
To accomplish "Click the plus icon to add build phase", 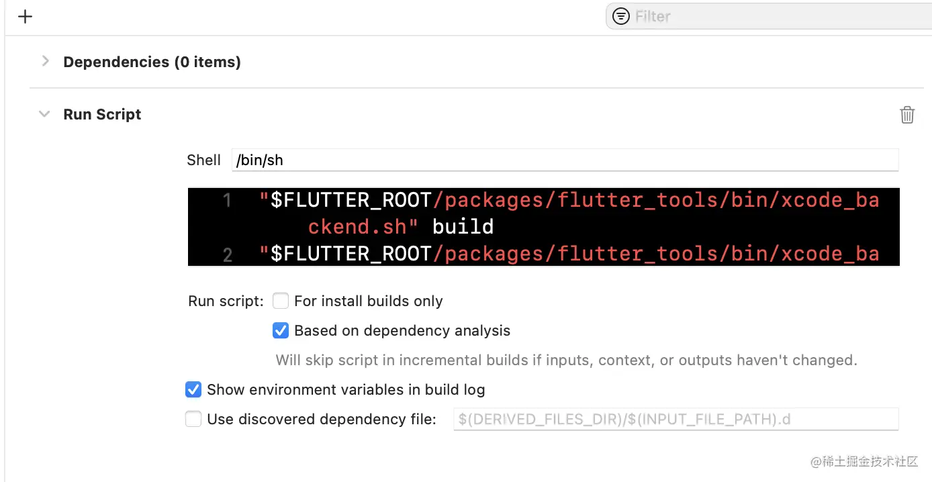I will pyautogui.click(x=26, y=17).
